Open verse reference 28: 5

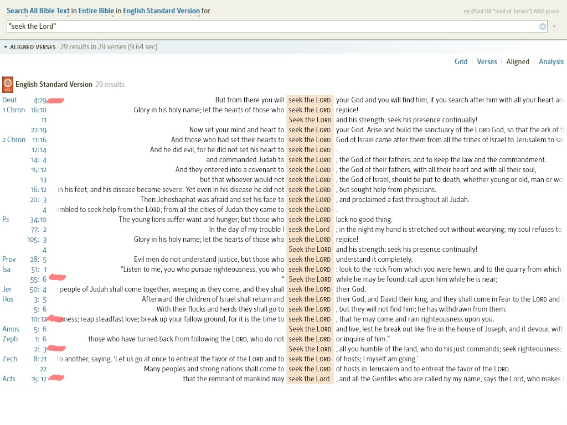(38, 260)
